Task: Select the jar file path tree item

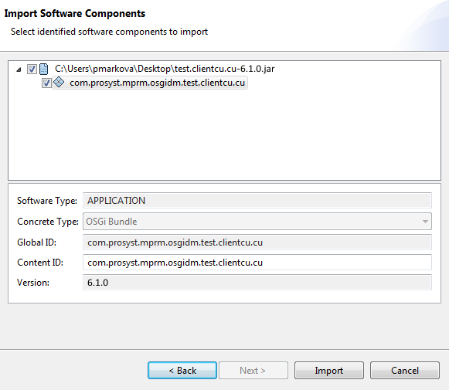Action: (x=165, y=69)
